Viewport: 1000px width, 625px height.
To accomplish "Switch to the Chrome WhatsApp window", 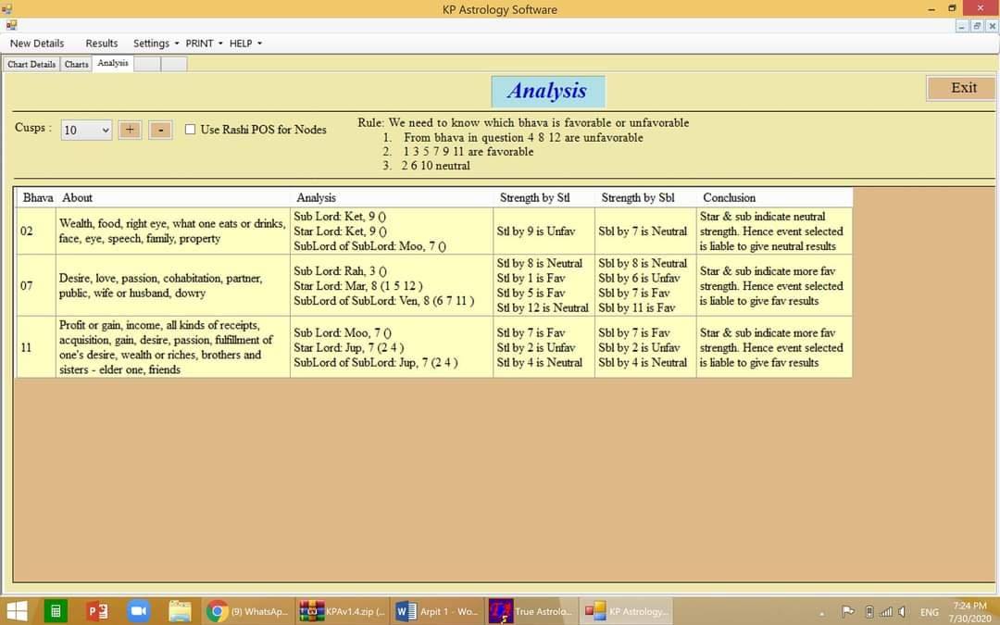I will (247, 611).
